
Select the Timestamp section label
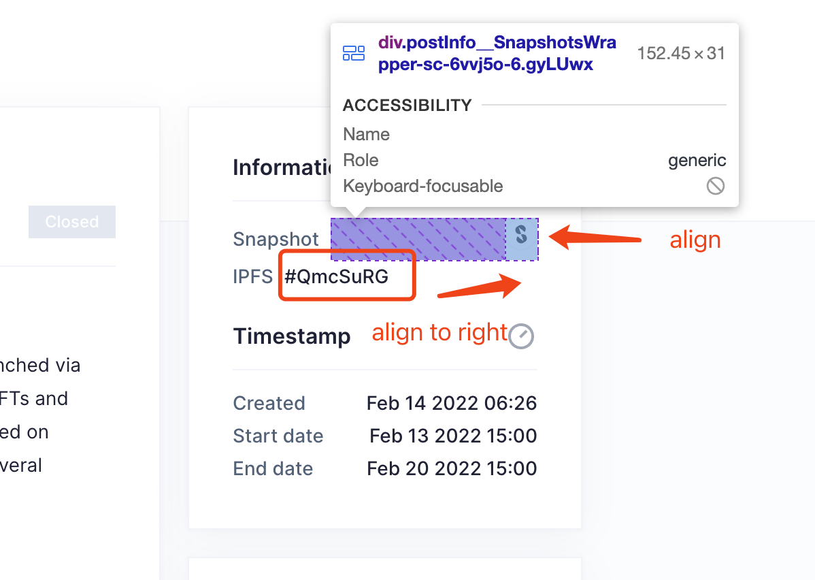click(x=292, y=336)
